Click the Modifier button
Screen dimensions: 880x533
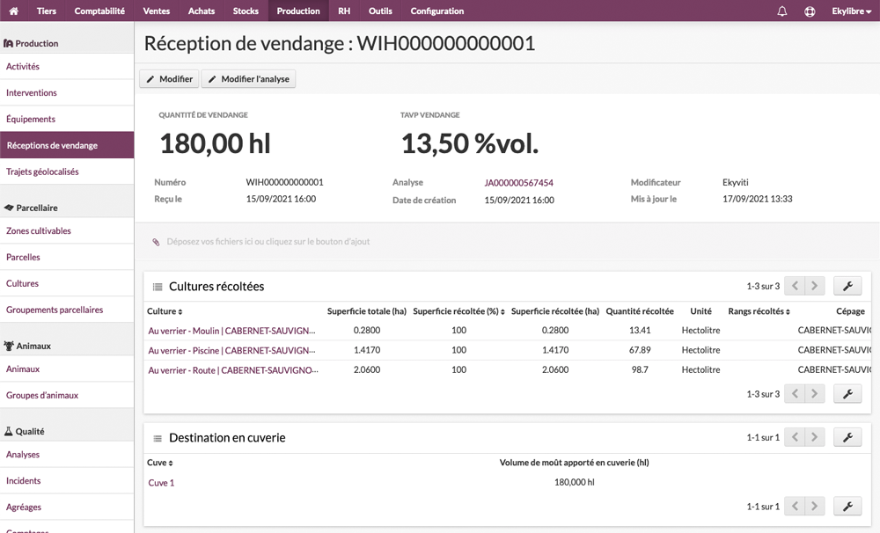click(170, 79)
